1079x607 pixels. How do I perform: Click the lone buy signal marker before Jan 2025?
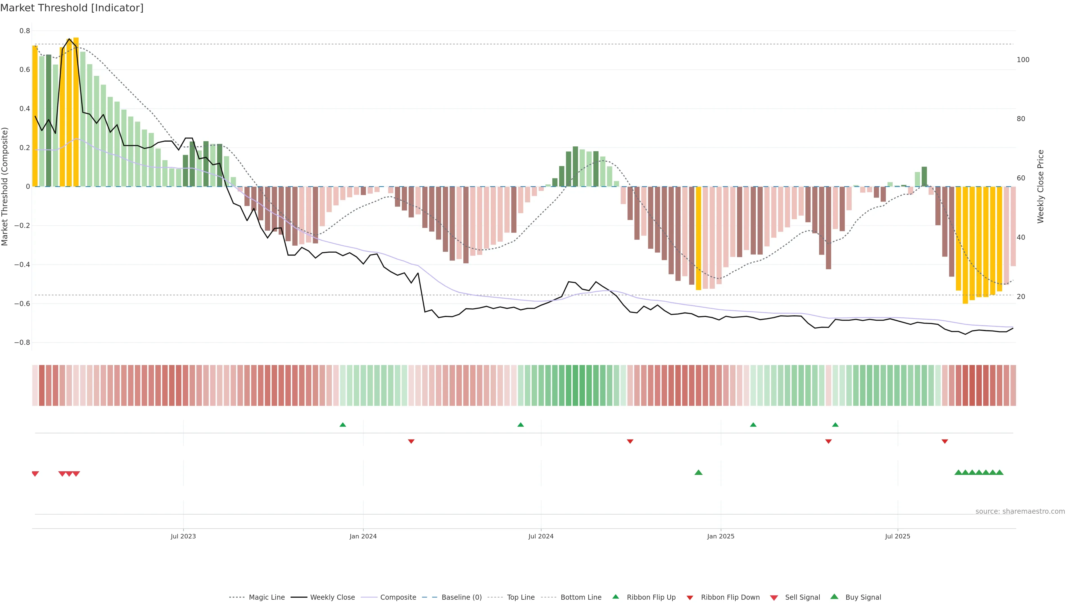click(698, 472)
